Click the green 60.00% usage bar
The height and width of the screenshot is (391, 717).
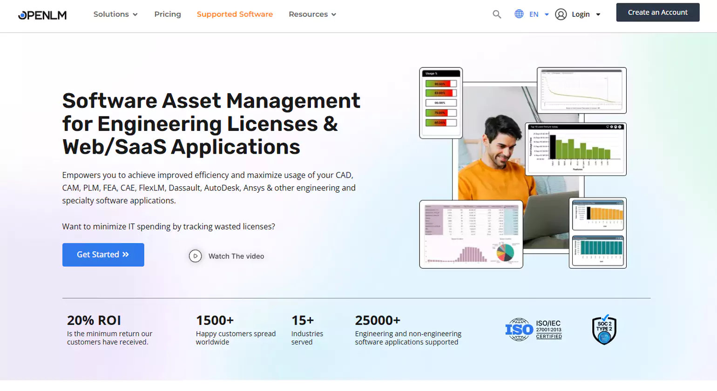click(x=440, y=123)
